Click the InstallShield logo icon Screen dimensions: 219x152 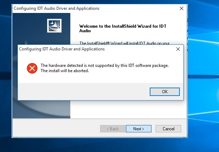coord(54,26)
